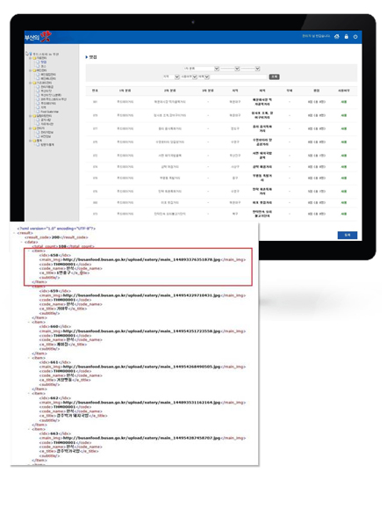Click the root tree icon at sidebar top
Image resolution: width=387 pixels, height=531 pixels.
[28, 54]
